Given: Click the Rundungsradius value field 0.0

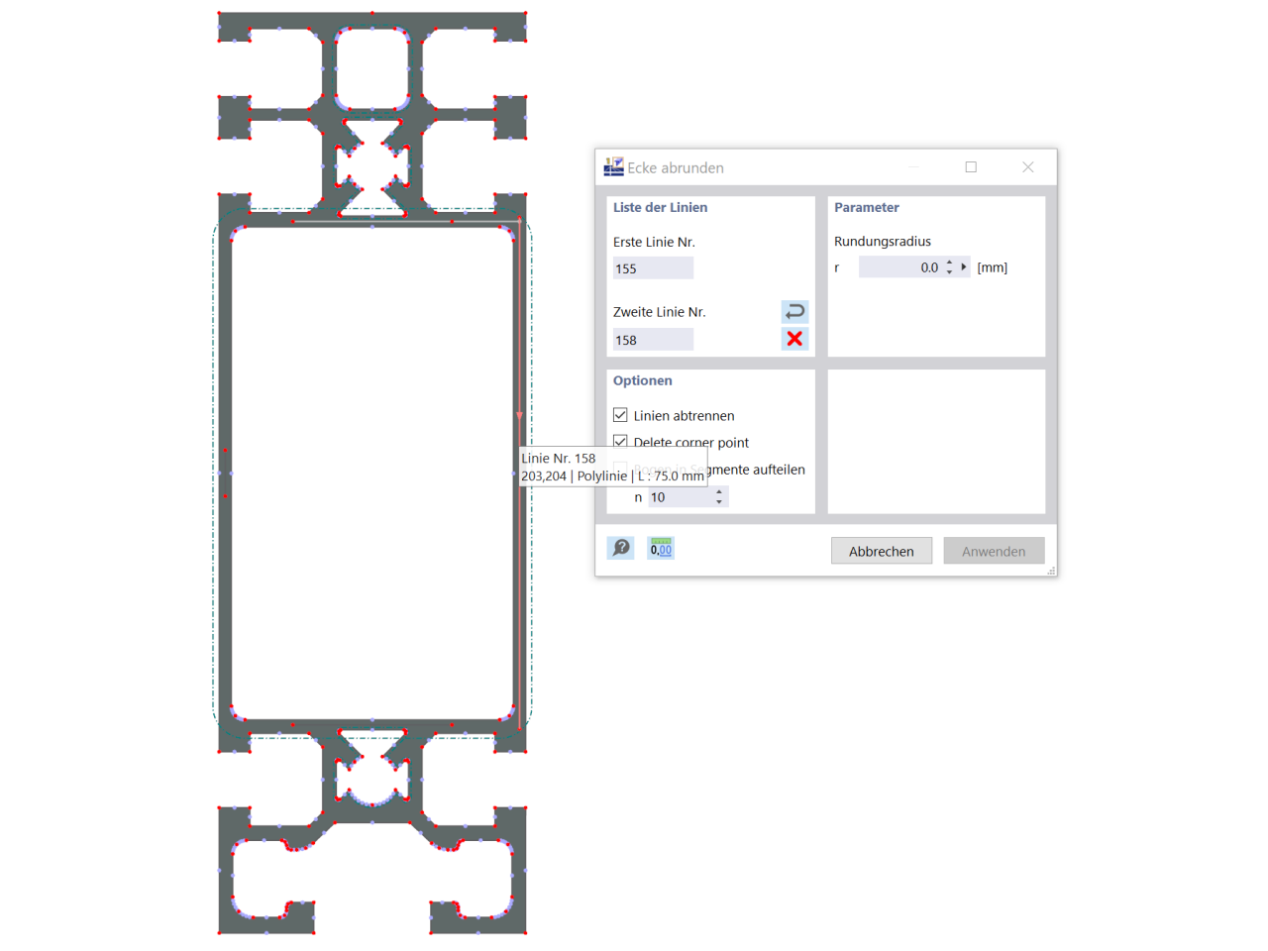Looking at the screenshot, I should point(900,267).
